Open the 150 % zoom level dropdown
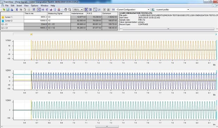The width and height of the screenshot is (218, 128). coord(82,9)
